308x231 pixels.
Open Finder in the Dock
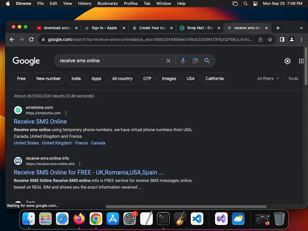point(29,219)
